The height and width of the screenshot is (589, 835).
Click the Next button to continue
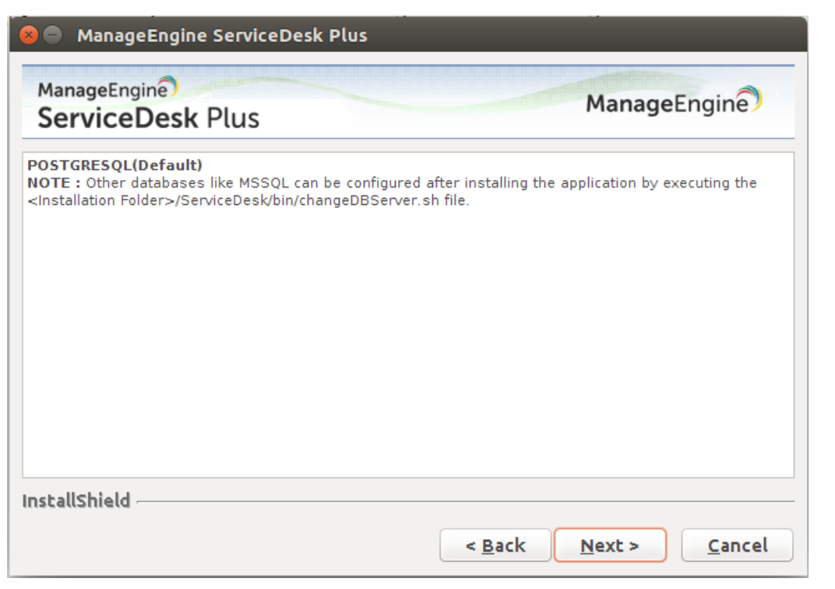tap(610, 545)
